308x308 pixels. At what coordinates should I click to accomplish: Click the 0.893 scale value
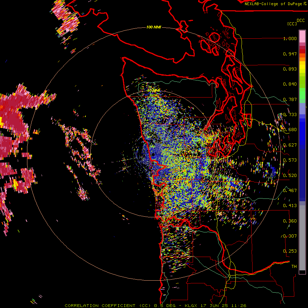click(x=290, y=69)
